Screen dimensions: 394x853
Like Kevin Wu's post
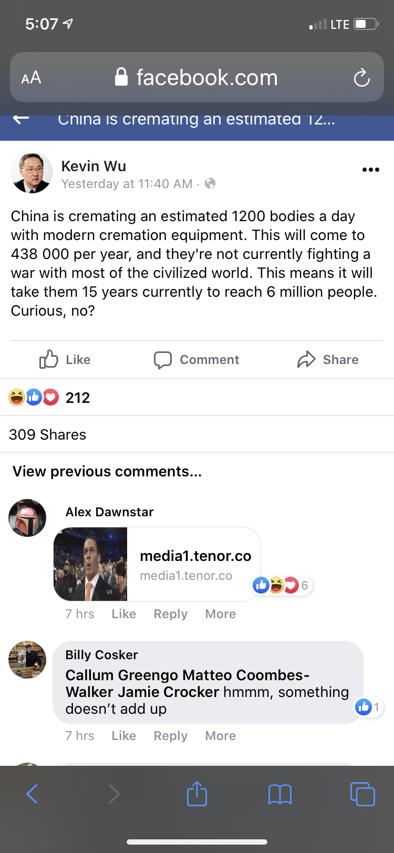pos(65,360)
